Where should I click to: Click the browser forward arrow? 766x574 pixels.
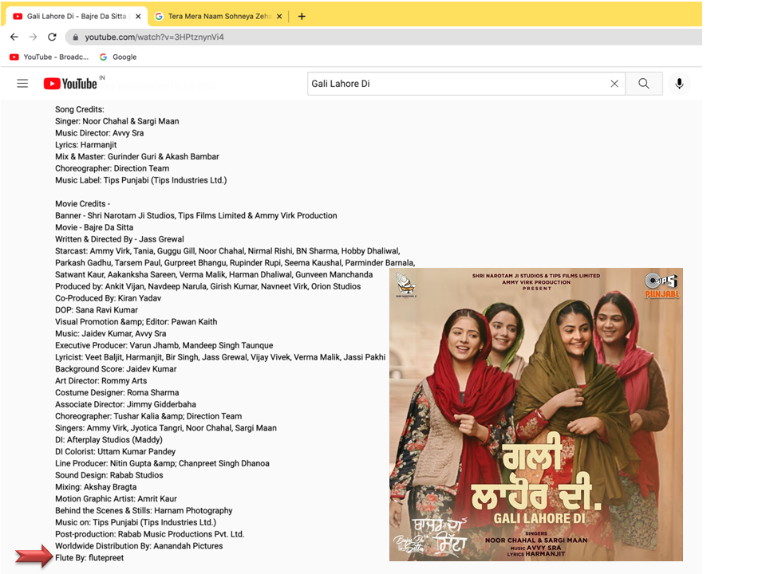pos(33,37)
